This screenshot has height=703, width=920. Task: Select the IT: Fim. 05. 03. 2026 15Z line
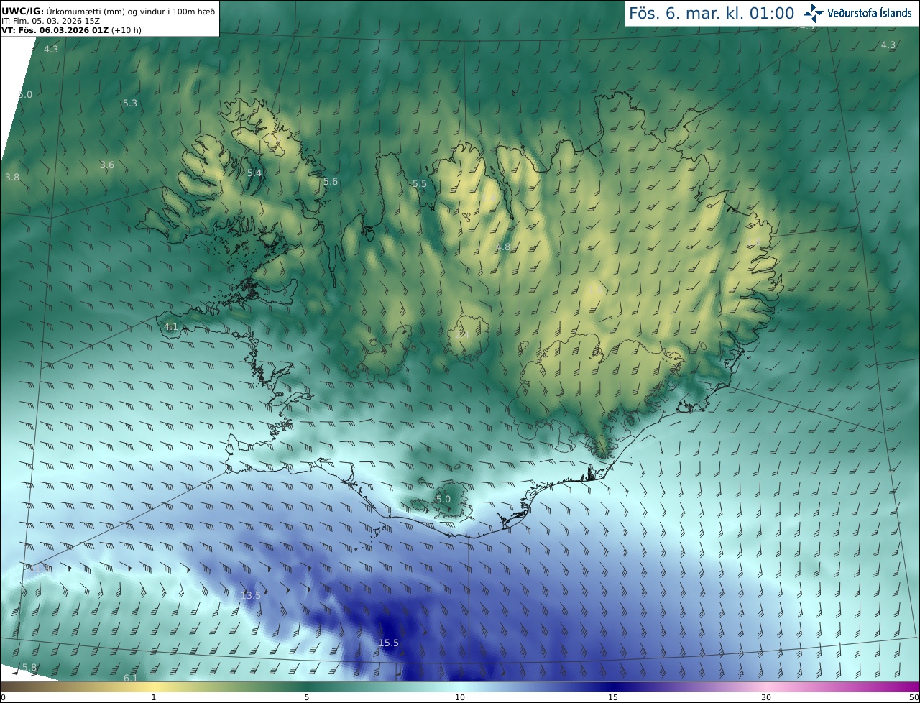click(x=50, y=22)
